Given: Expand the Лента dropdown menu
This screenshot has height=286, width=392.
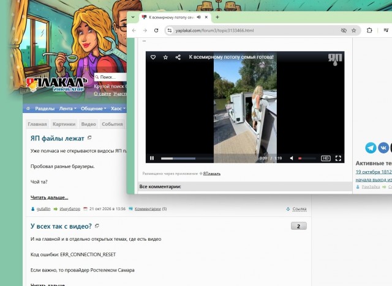Looking at the screenshot, I should 68,109.
